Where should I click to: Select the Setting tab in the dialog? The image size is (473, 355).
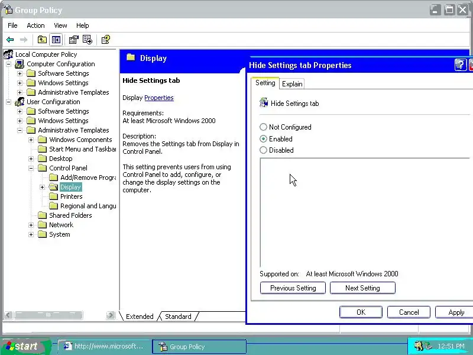click(265, 83)
